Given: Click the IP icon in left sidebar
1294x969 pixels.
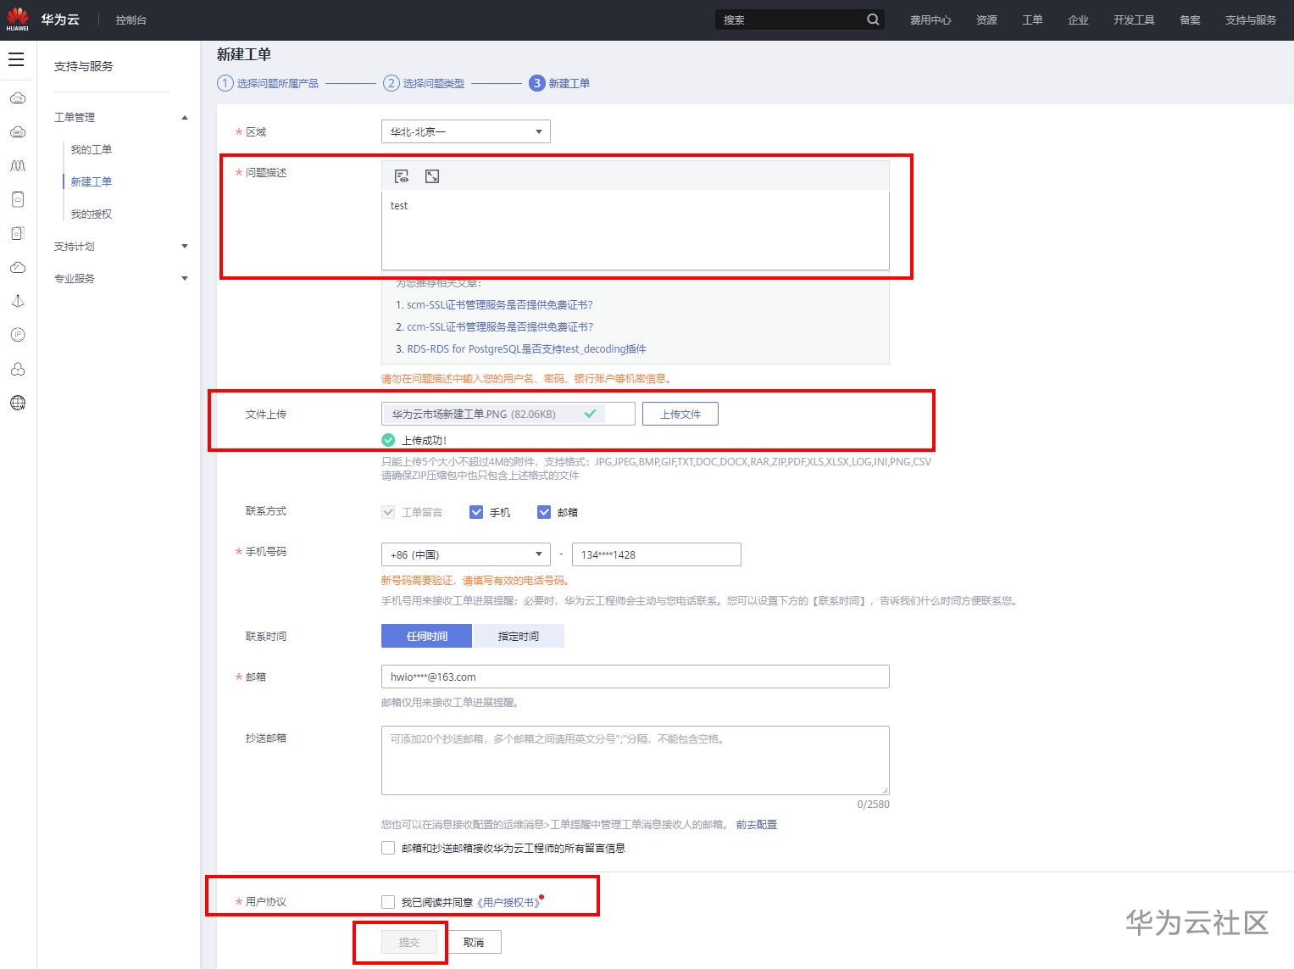Looking at the screenshot, I should point(17,335).
